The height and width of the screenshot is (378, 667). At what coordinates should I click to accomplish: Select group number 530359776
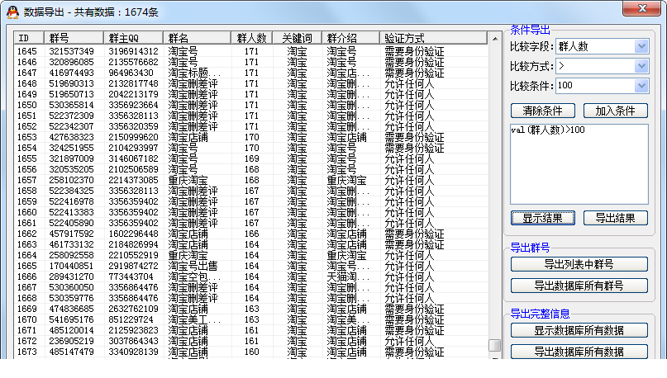coord(71,298)
